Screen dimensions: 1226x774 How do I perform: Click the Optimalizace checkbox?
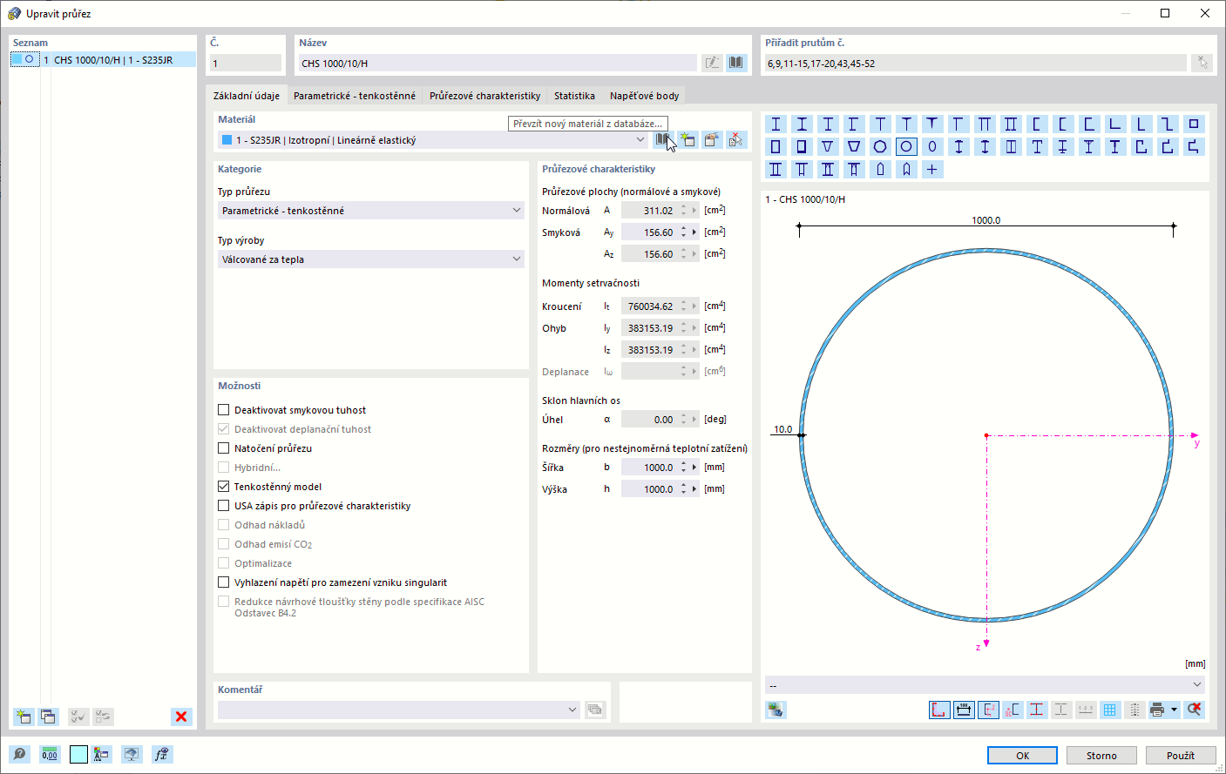[224, 563]
